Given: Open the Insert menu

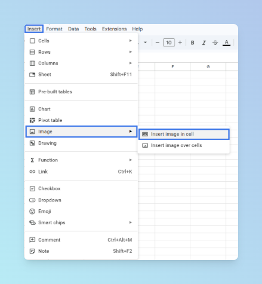Looking at the screenshot, I should pyautogui.click(x=34, y=29).
